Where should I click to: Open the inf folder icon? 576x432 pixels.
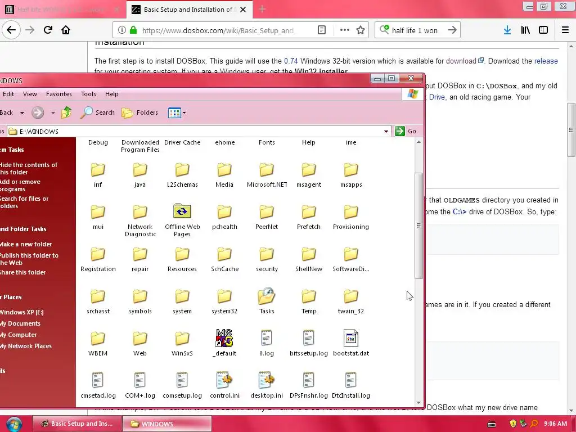(x=98, y=170)
